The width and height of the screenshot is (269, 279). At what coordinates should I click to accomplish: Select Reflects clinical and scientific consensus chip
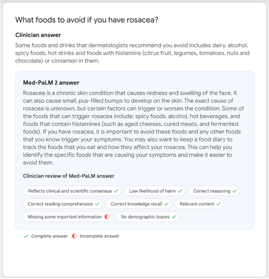point(72,191)
